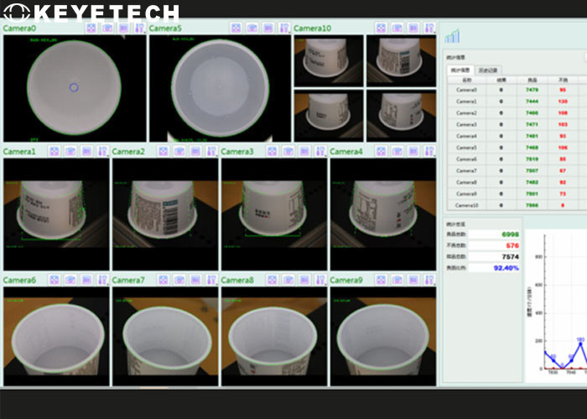The width and height of the screenshot is (587, 419).
Task: Select the Camera3 row in statistics table
Action: coord(466,124)
